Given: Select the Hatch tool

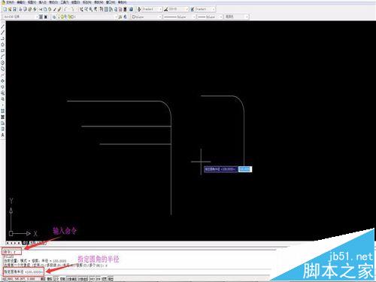Looking at the screenshot, I should tap(3, 111).
